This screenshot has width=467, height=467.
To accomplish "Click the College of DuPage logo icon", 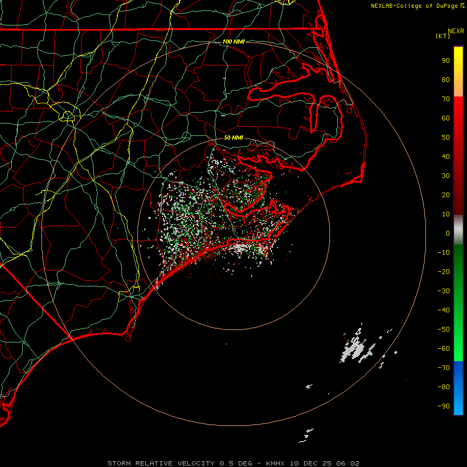I will (462, 6).
